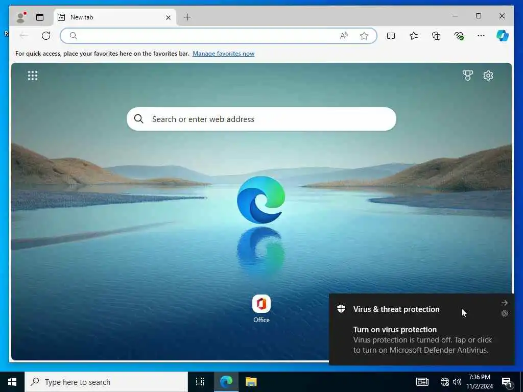The height and width of the screenshot is (392, 523).
Task: Open the Windows Start menu
Action: [12, 382]
